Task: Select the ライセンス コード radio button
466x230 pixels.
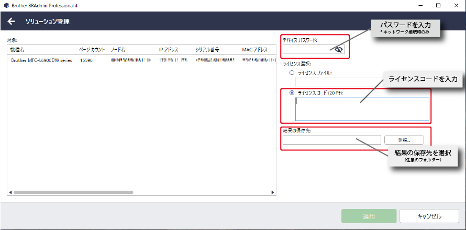Action: point(292,92)
